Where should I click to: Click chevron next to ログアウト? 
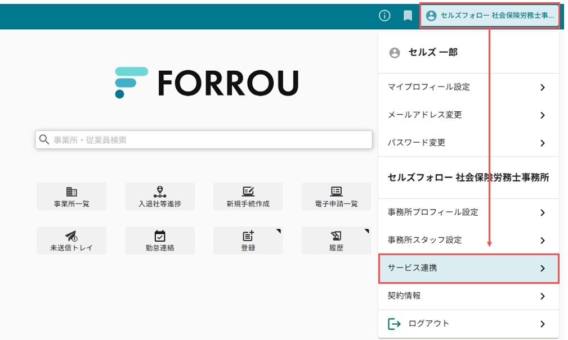pos(542,324)
